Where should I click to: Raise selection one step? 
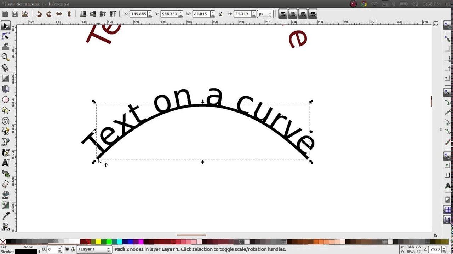(103, 14)
